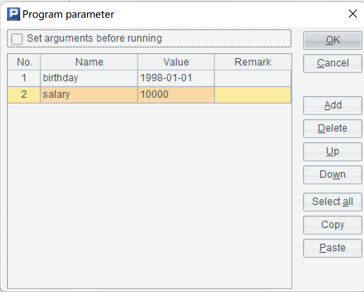Screen dimensions: 364x292
Task: Delete the selected parameter
Action: pos(333,129)
